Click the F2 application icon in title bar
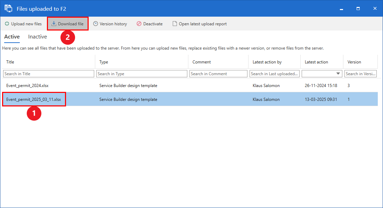Image resolution: width=383 pixels, height=208 pixels. click(x=8, y=8)
